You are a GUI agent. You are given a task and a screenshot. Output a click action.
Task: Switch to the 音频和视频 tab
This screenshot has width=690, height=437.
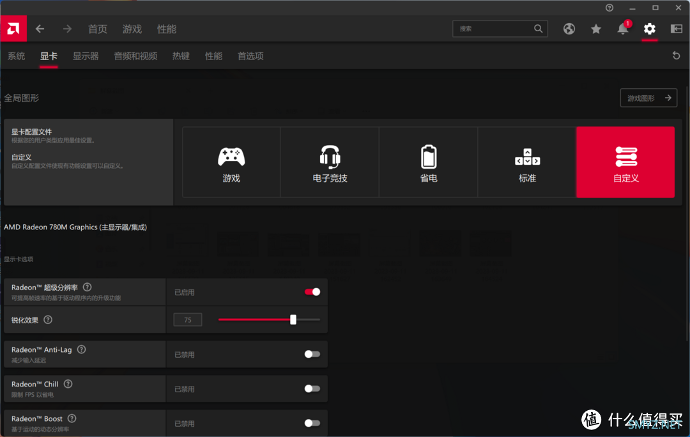[x=135, y=56]
